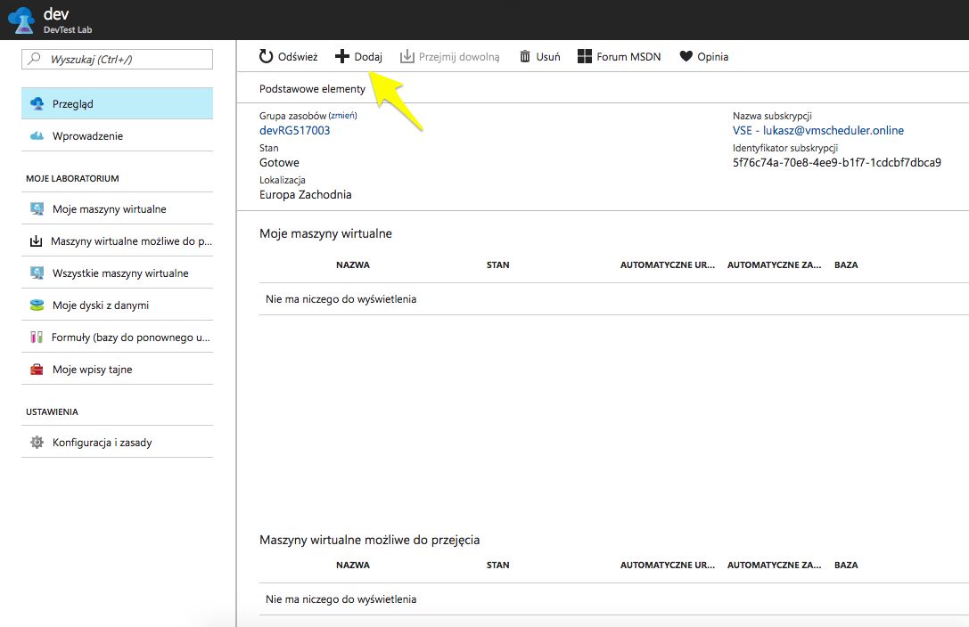Click BAZA header in claimable machines table
This screenshot has height=627, width=969.
click(846, 565)
